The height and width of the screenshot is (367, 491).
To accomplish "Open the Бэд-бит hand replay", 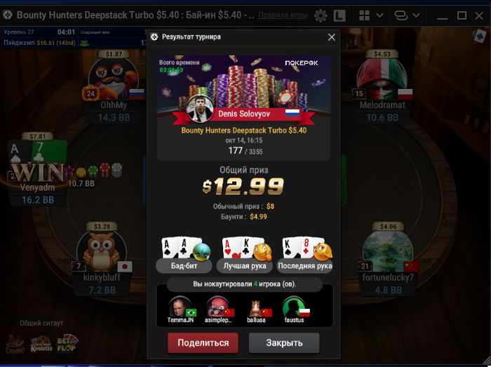I will click(184, 255).
